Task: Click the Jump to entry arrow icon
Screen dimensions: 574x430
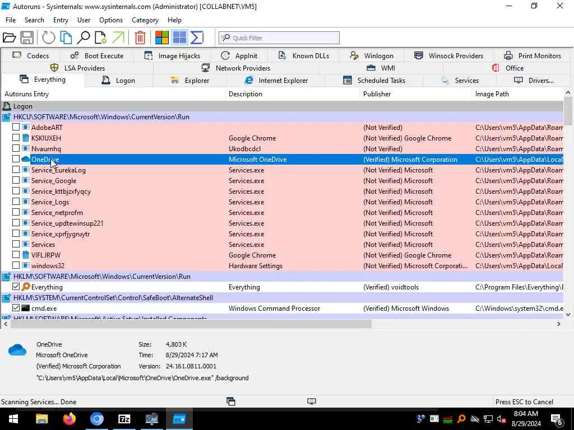Action: 118,38
